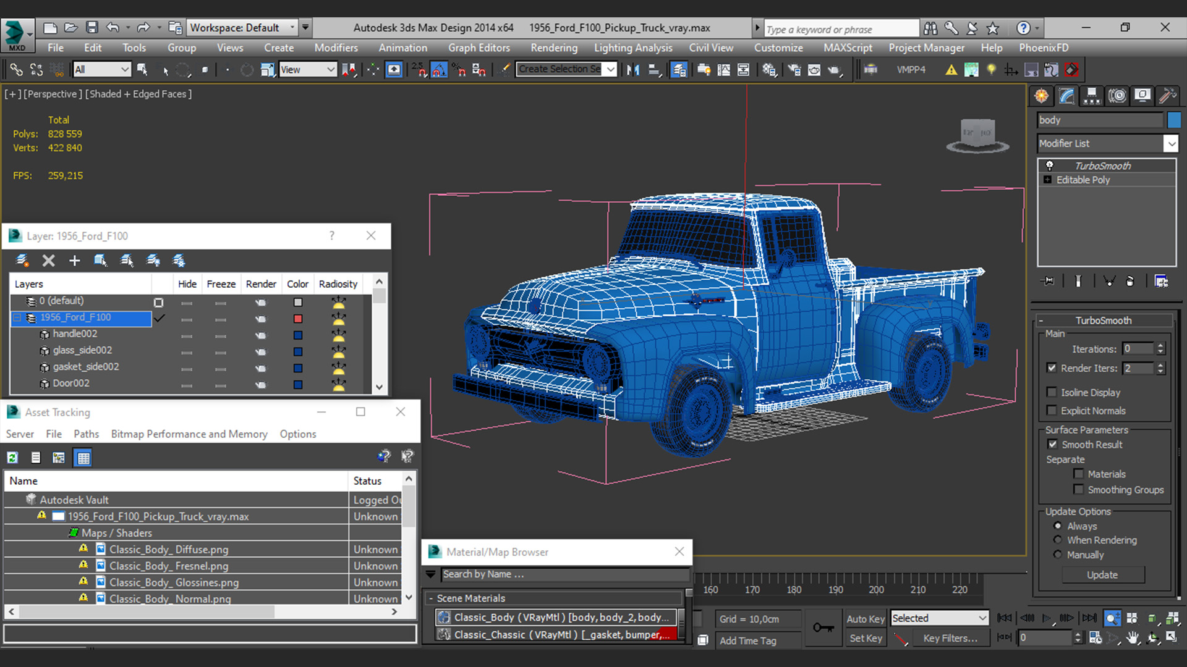Image resolution: width=1187 pixels, height=667 pixels.
Task: Enable Separate by Materials checkbox
Action: click(1078, 474)
